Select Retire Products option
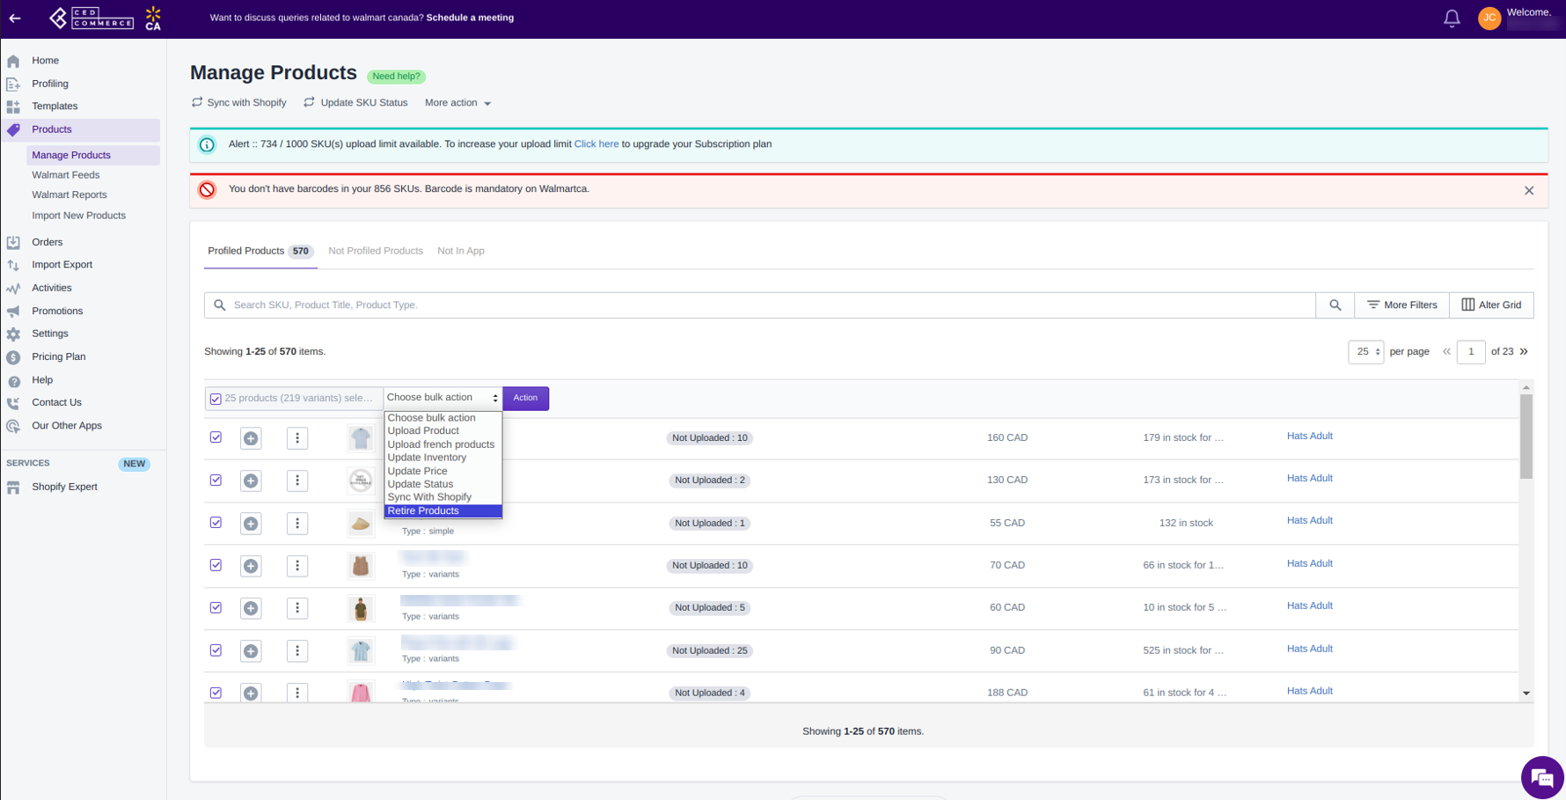 click(x=443, y=510)
